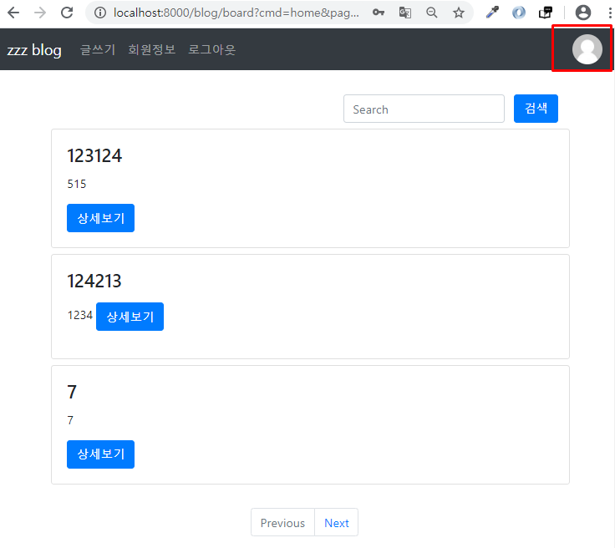The height and width of the screenshot is (548, 615).
Task: Click the user avatar in blog navbar
Action: coord(587,49)
